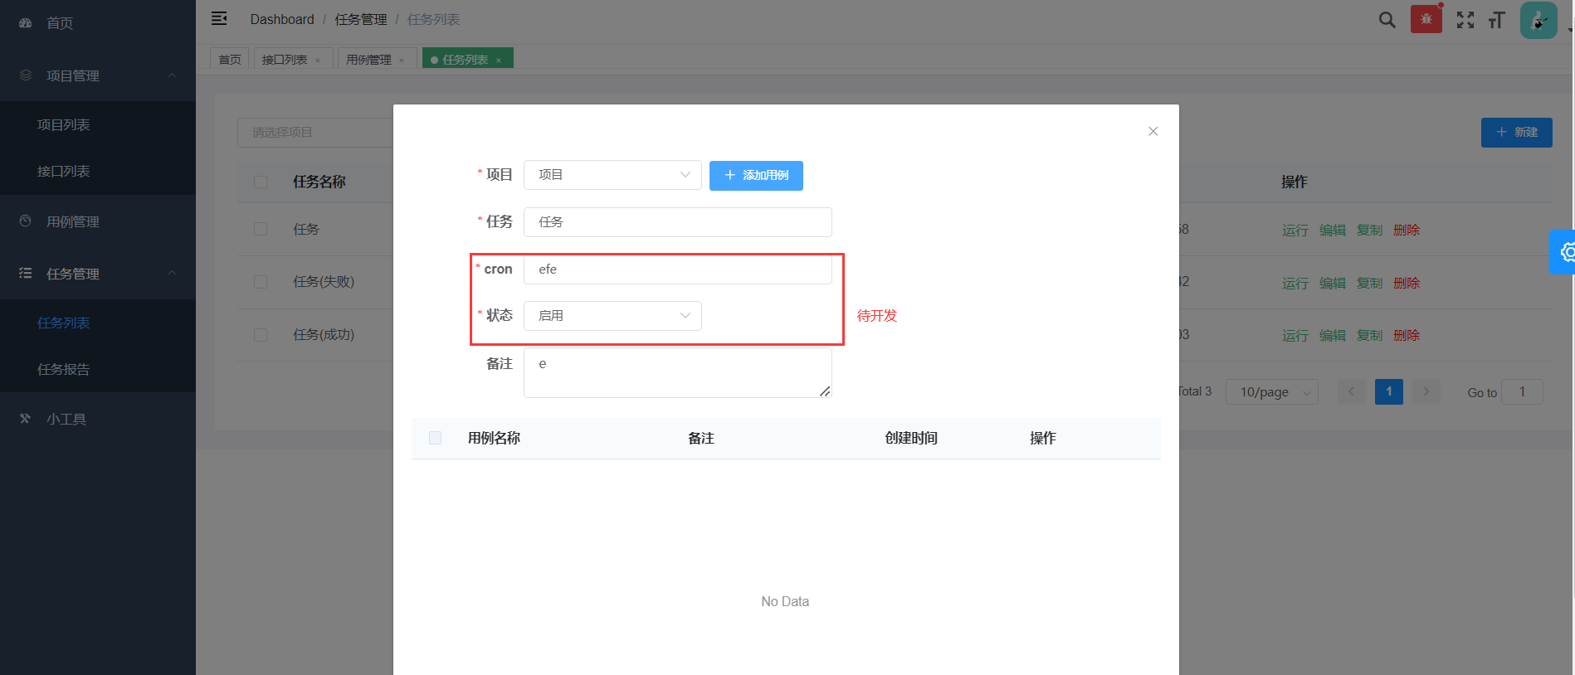Click the 任务管理 list icon
This screenshot has width=1575, height=675.
26,274
